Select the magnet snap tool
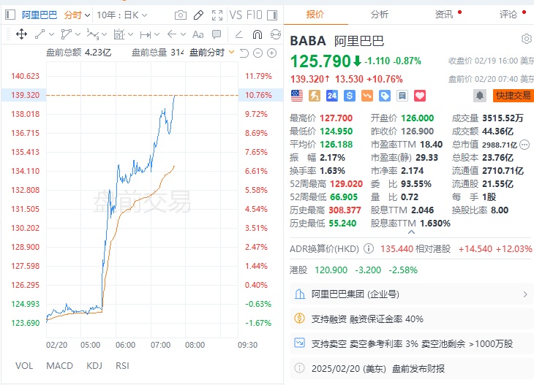This screenshot has height=385, width=534. (x=257, y=34)
